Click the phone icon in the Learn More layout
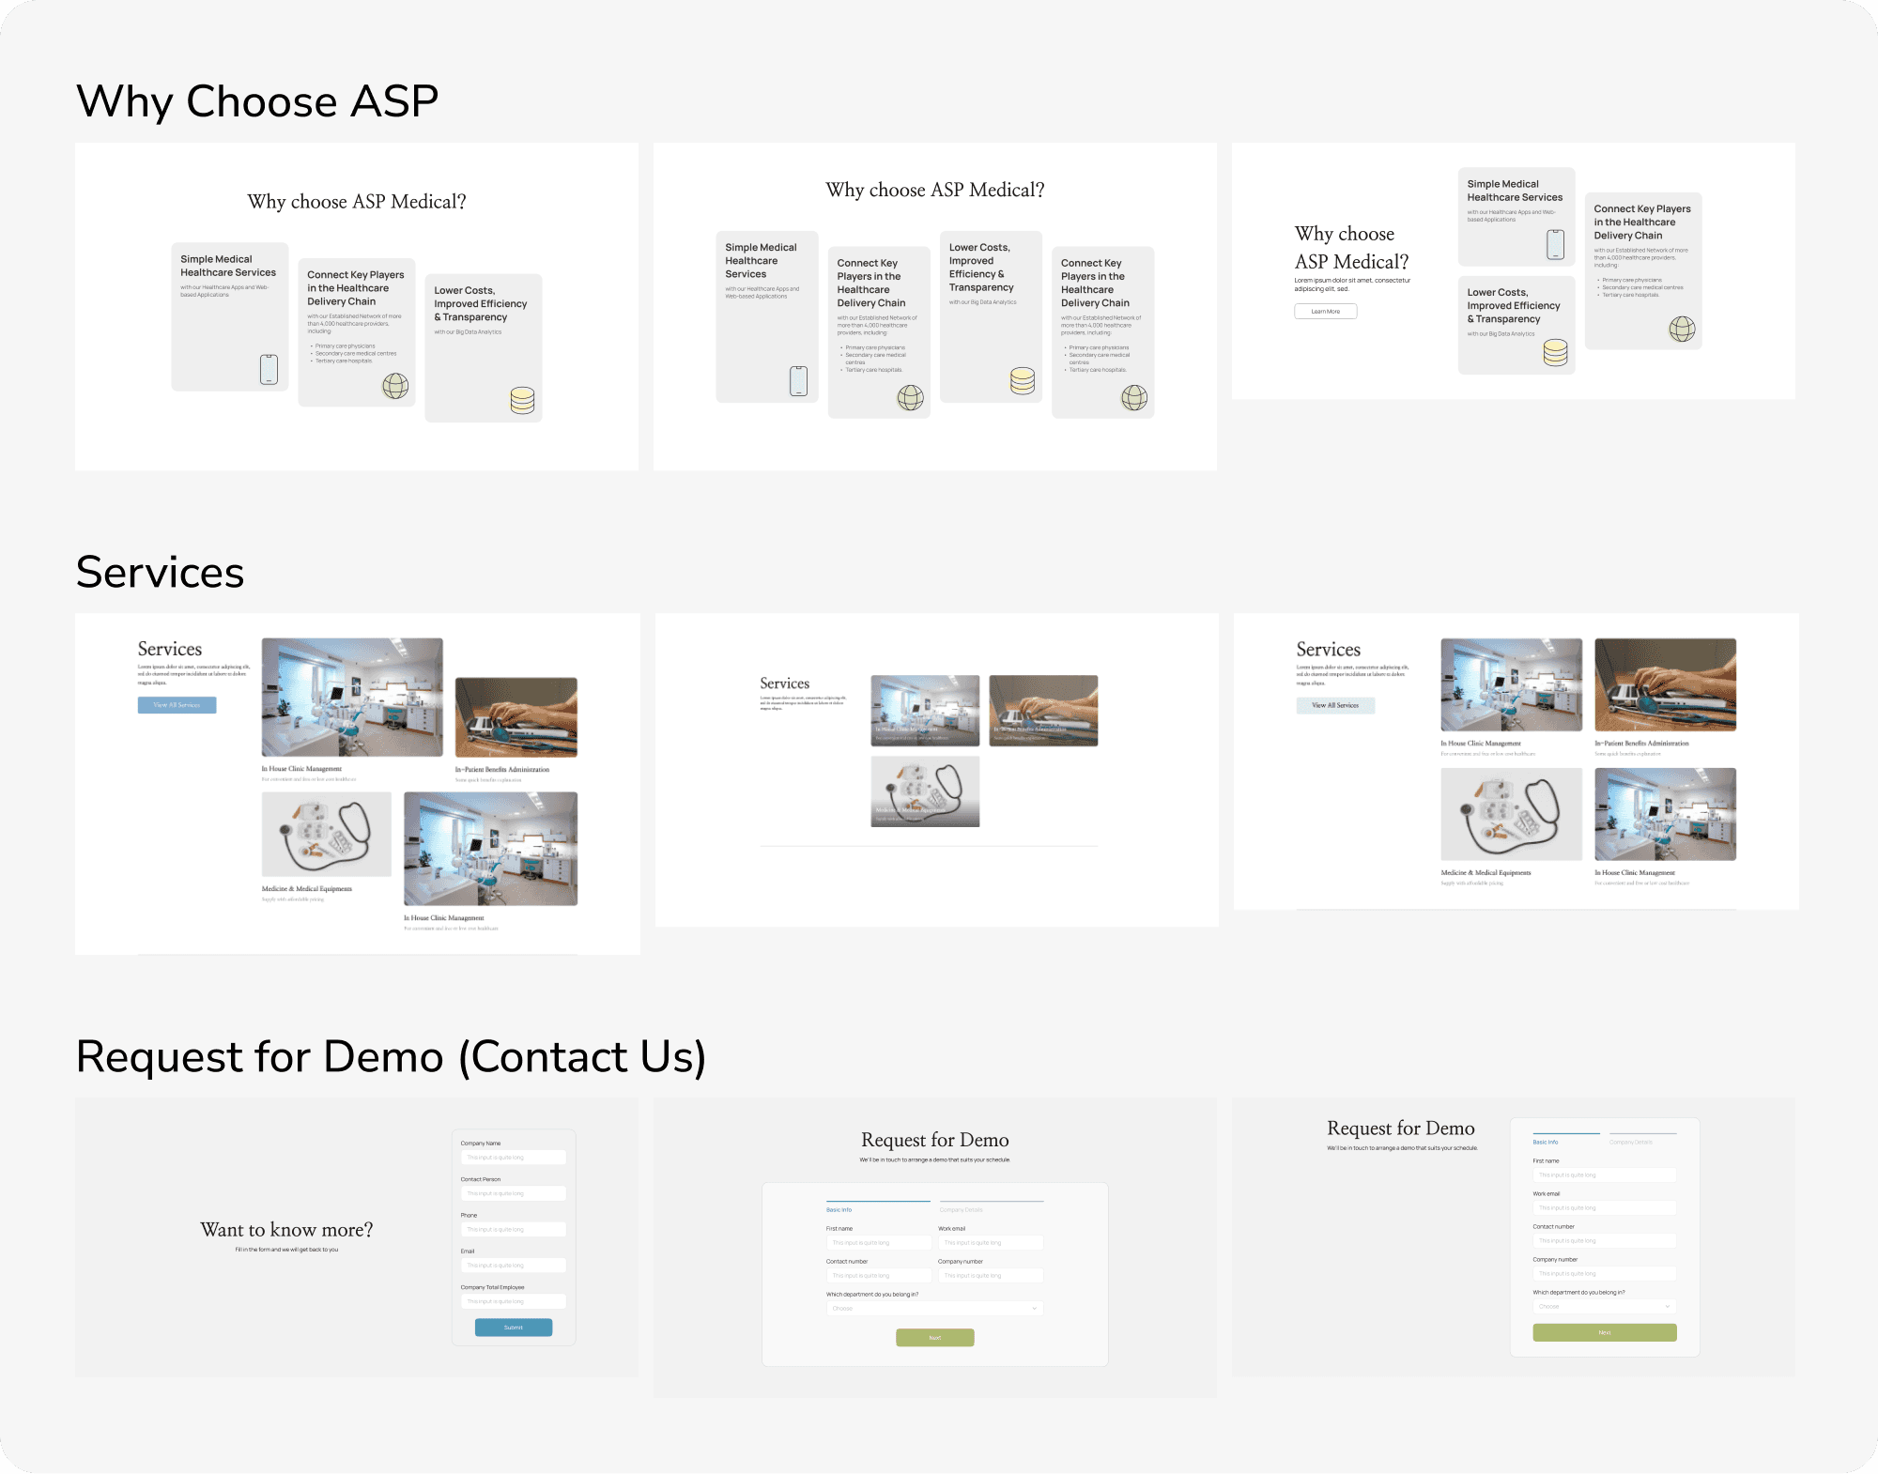 pyautogui.click(x=1555, y=244)
